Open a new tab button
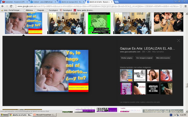Viewport: 188px width, 117px height. [117, 2]
